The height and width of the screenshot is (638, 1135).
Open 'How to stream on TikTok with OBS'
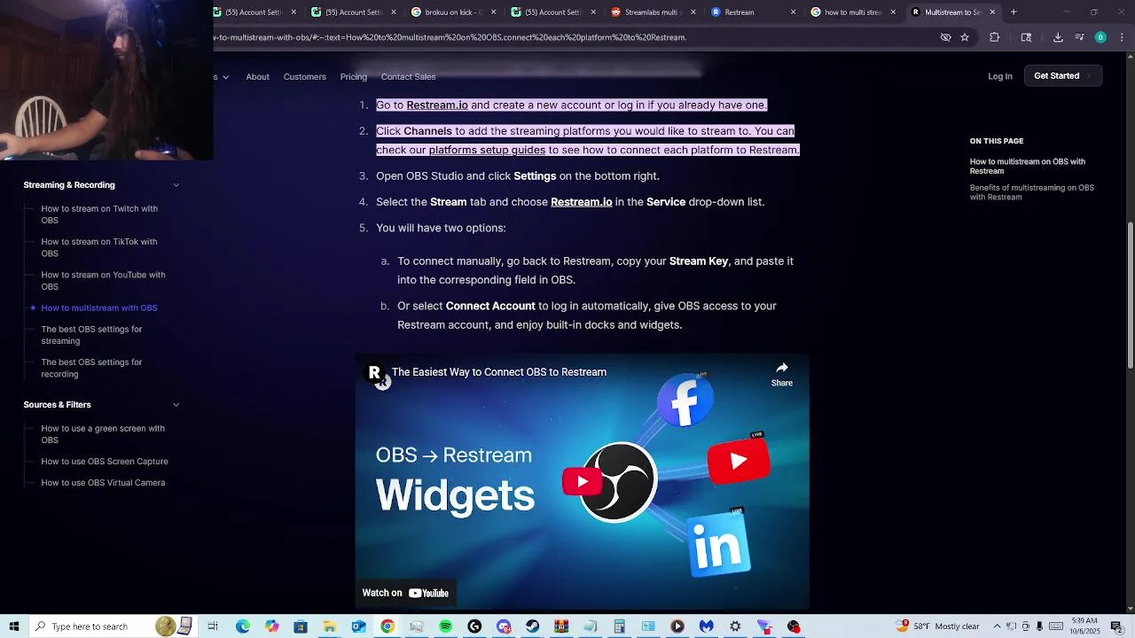(99, 247)
